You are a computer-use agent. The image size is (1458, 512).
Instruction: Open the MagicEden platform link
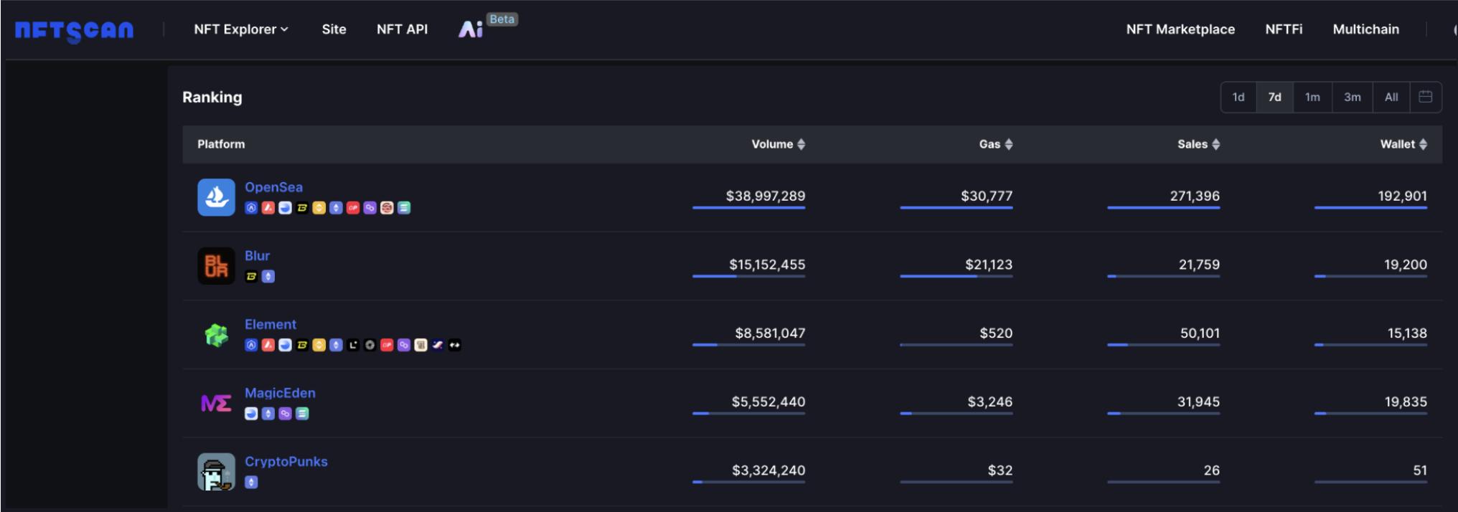click(280, 393)
